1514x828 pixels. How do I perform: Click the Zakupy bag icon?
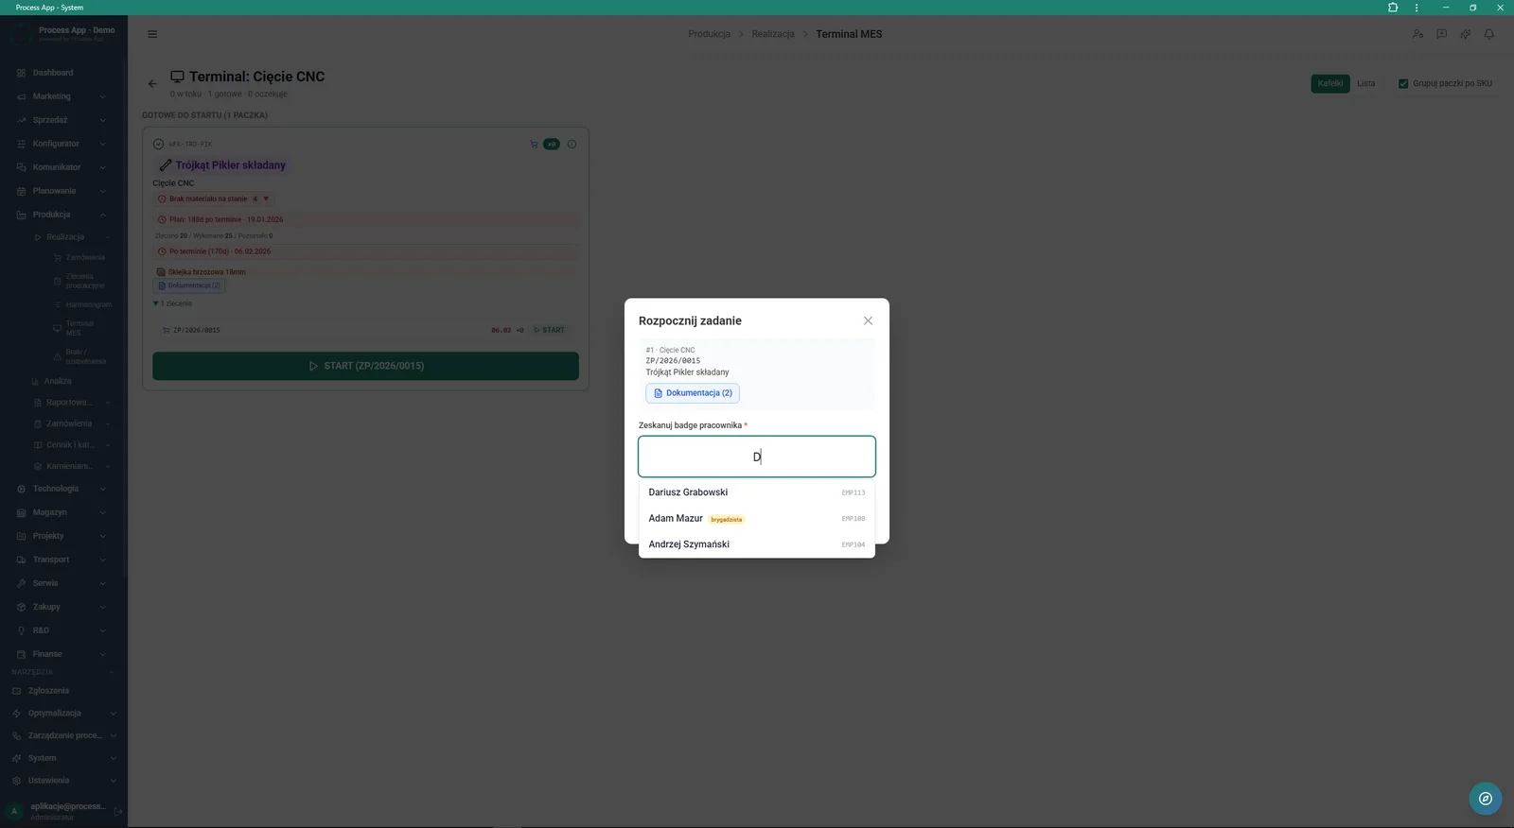pyautogui.click(x=21, y=607)
